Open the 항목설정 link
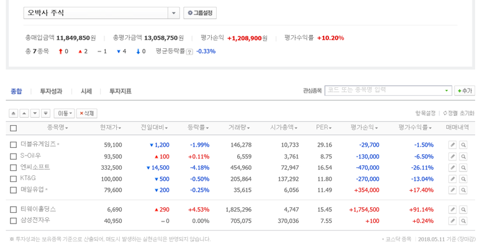This screenshot has width=480, height=247. (425, 113)
